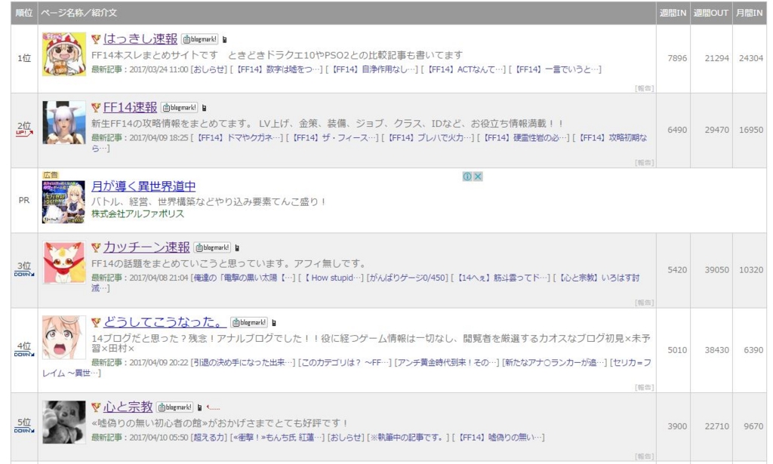Click the 月間IN column header
773x464 pixels.
pos(749,13)
